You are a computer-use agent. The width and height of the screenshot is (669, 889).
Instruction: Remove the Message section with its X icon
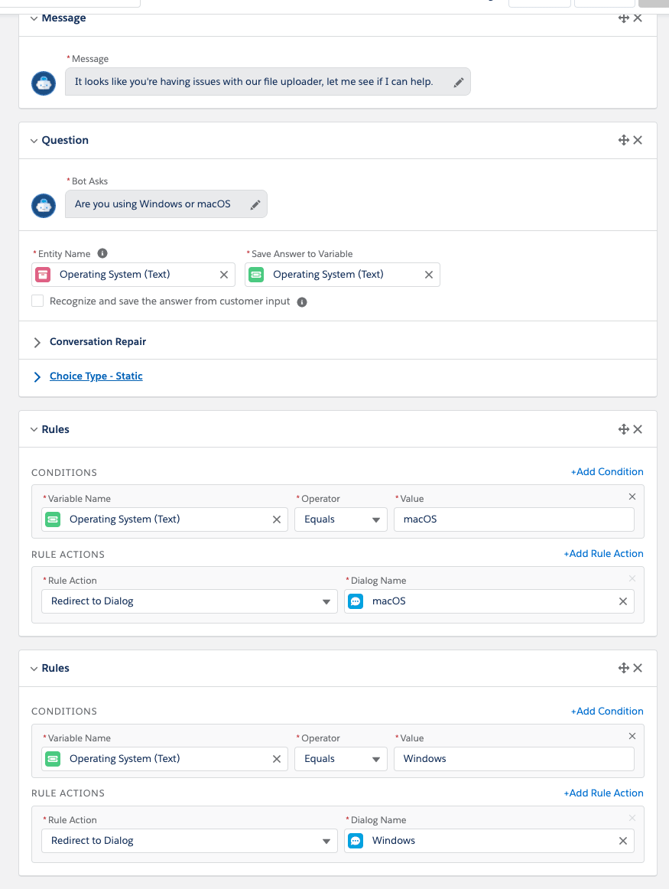click(638, 18)
